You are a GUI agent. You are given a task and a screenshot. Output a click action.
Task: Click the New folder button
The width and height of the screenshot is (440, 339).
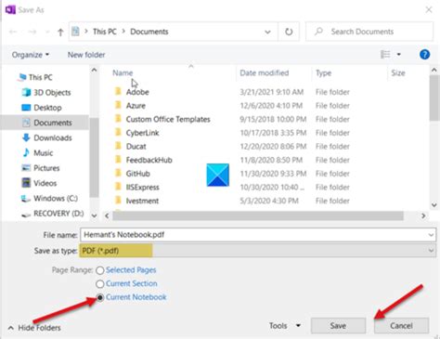click(86, 55)
